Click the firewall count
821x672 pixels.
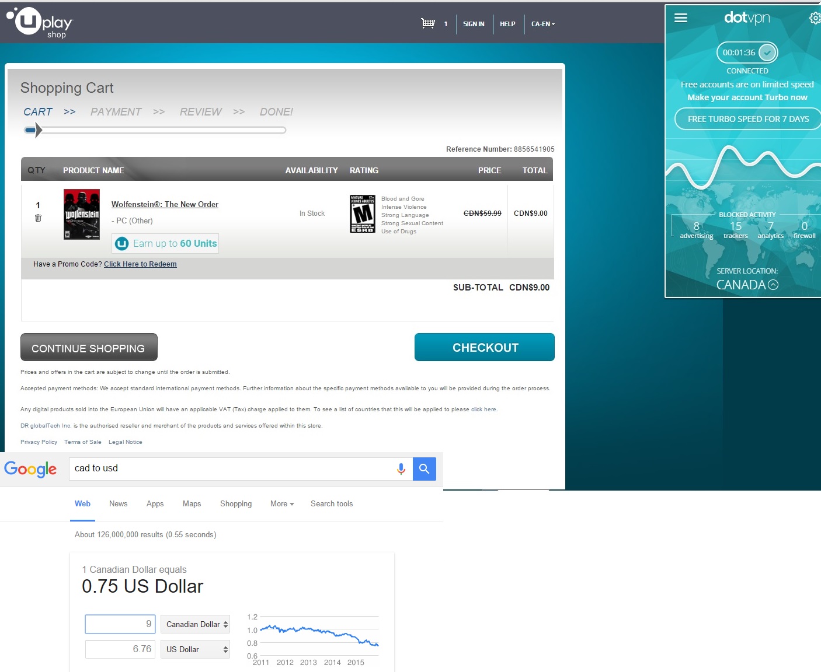pyautogui.click(x=805, y=230)
